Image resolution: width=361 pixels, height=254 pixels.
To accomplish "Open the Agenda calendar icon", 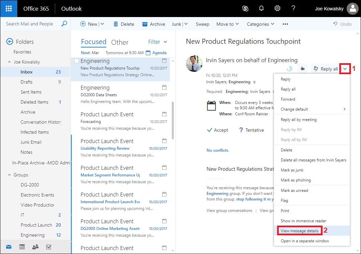I will tap(148, 53).
